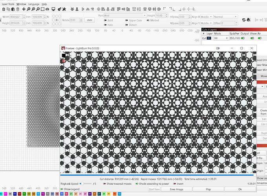Toggle the Italic text switch

105,25
